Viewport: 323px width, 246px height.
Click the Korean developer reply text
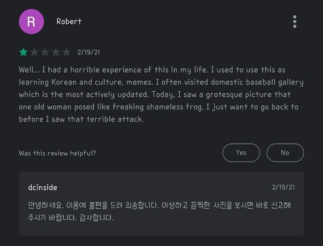[x=159, y=211]
